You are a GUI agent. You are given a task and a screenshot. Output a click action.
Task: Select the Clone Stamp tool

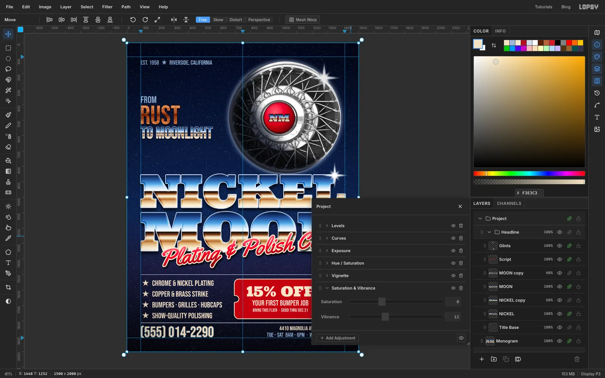click(8, 182)
